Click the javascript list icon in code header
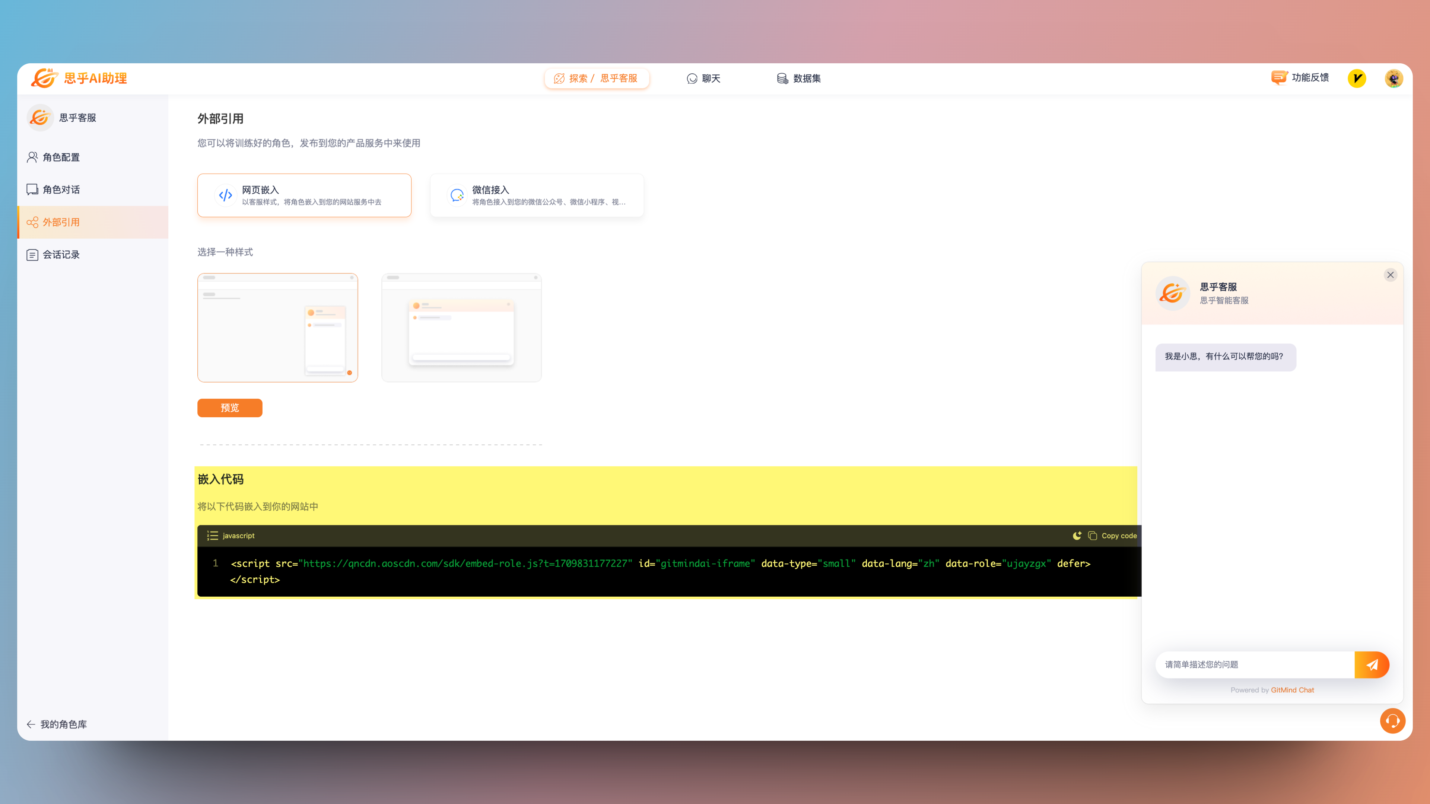1430x804 pixels. click(212, 536)
